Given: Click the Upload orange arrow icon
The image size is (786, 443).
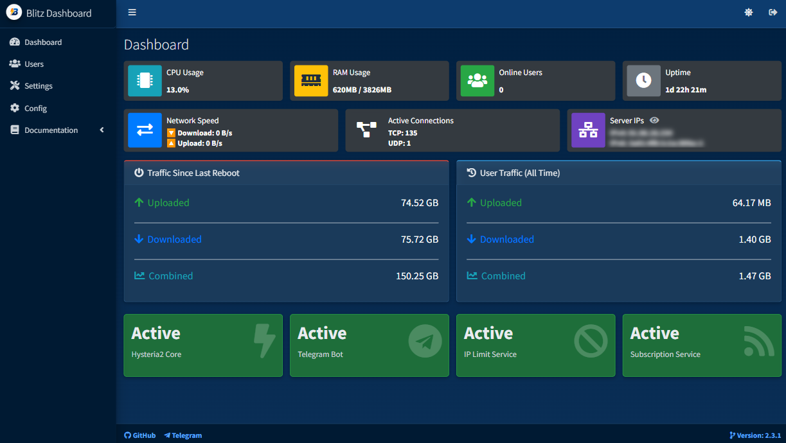Looking at the screenshot, I should 171,144.
